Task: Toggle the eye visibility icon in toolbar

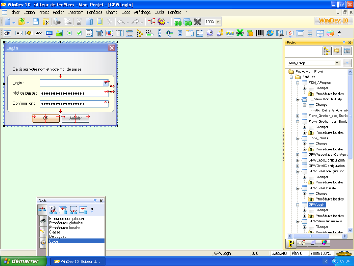Action: point(7,33)
